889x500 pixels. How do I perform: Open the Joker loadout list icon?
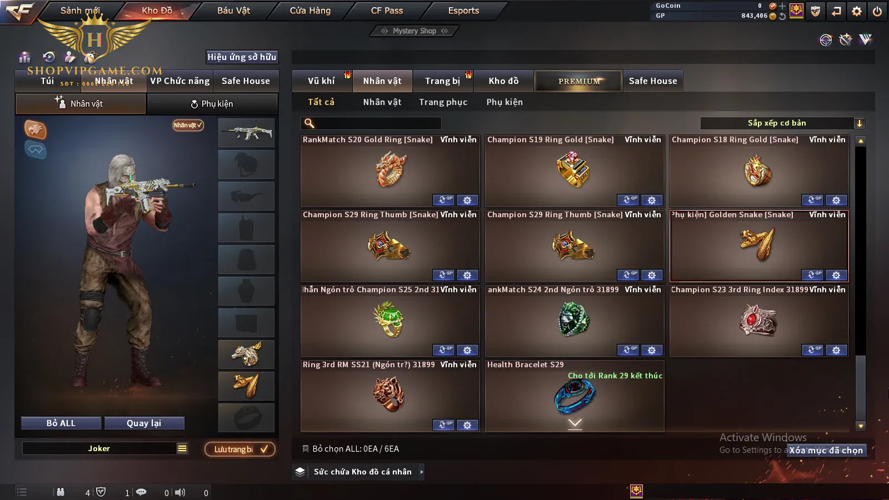[182, 448]
